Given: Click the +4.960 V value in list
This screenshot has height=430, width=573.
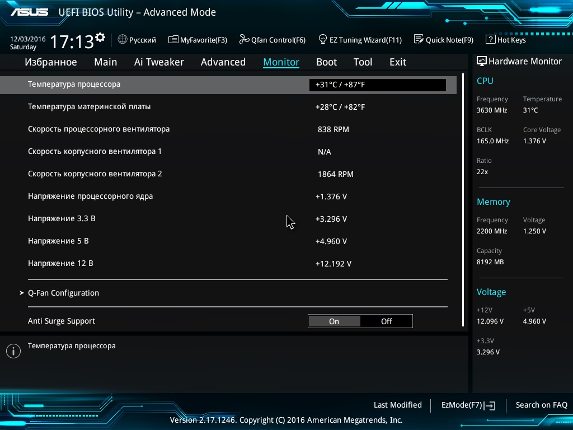Looking at the screenshot, I should (331, 241).
